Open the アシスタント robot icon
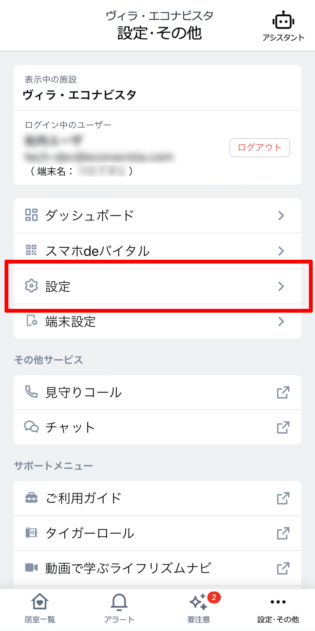This screenshot has width=315, height=631. pos(283,21)
